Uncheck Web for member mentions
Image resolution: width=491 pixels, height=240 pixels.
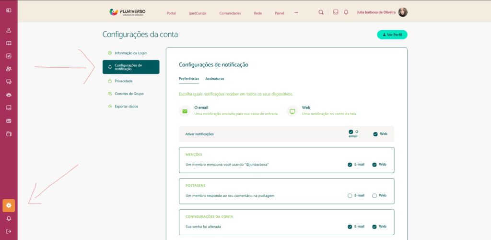(x=374, y=165)
